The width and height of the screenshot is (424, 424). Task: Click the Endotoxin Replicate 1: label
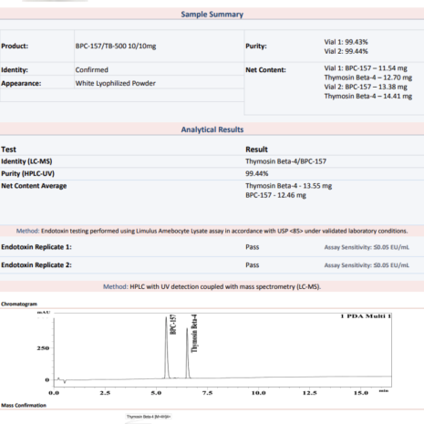36,247
